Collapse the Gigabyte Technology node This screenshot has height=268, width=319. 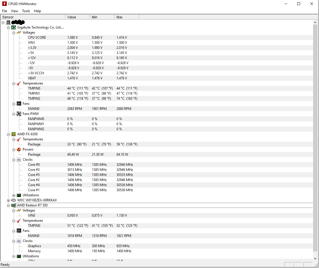tap(8, 28)
